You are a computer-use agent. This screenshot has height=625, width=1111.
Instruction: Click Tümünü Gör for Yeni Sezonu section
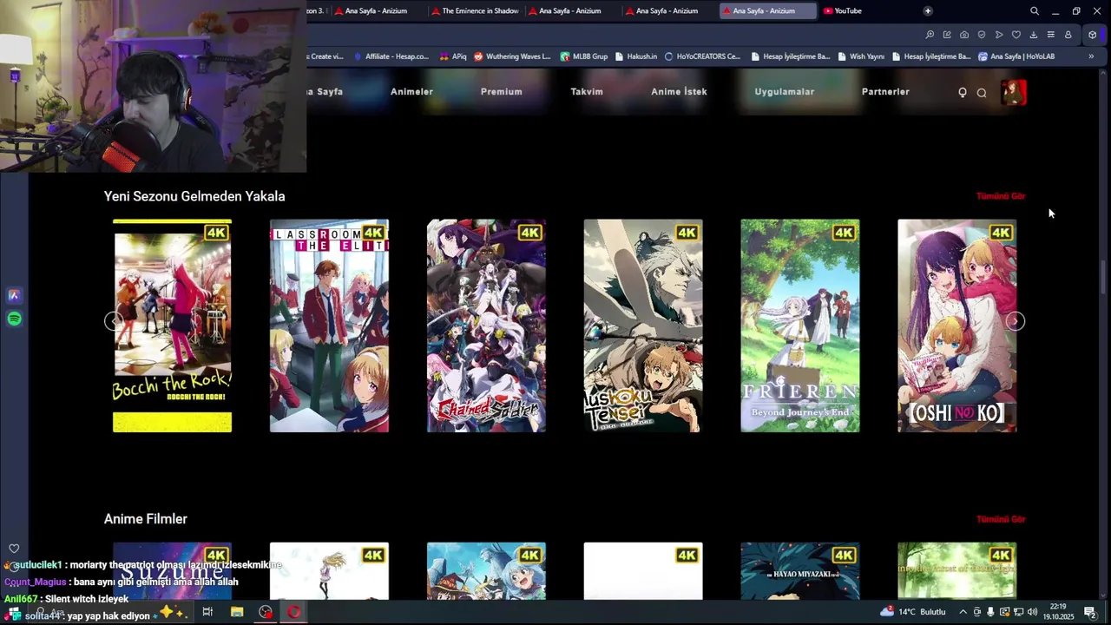(1001, 196)
